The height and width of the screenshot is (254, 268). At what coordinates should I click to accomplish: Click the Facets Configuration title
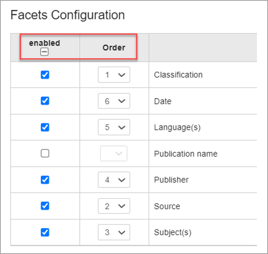coord(68,15)
